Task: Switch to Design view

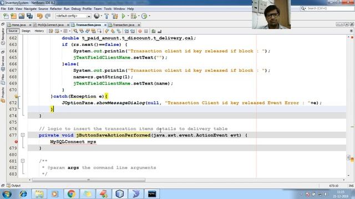Action: (x=26, y=31)
